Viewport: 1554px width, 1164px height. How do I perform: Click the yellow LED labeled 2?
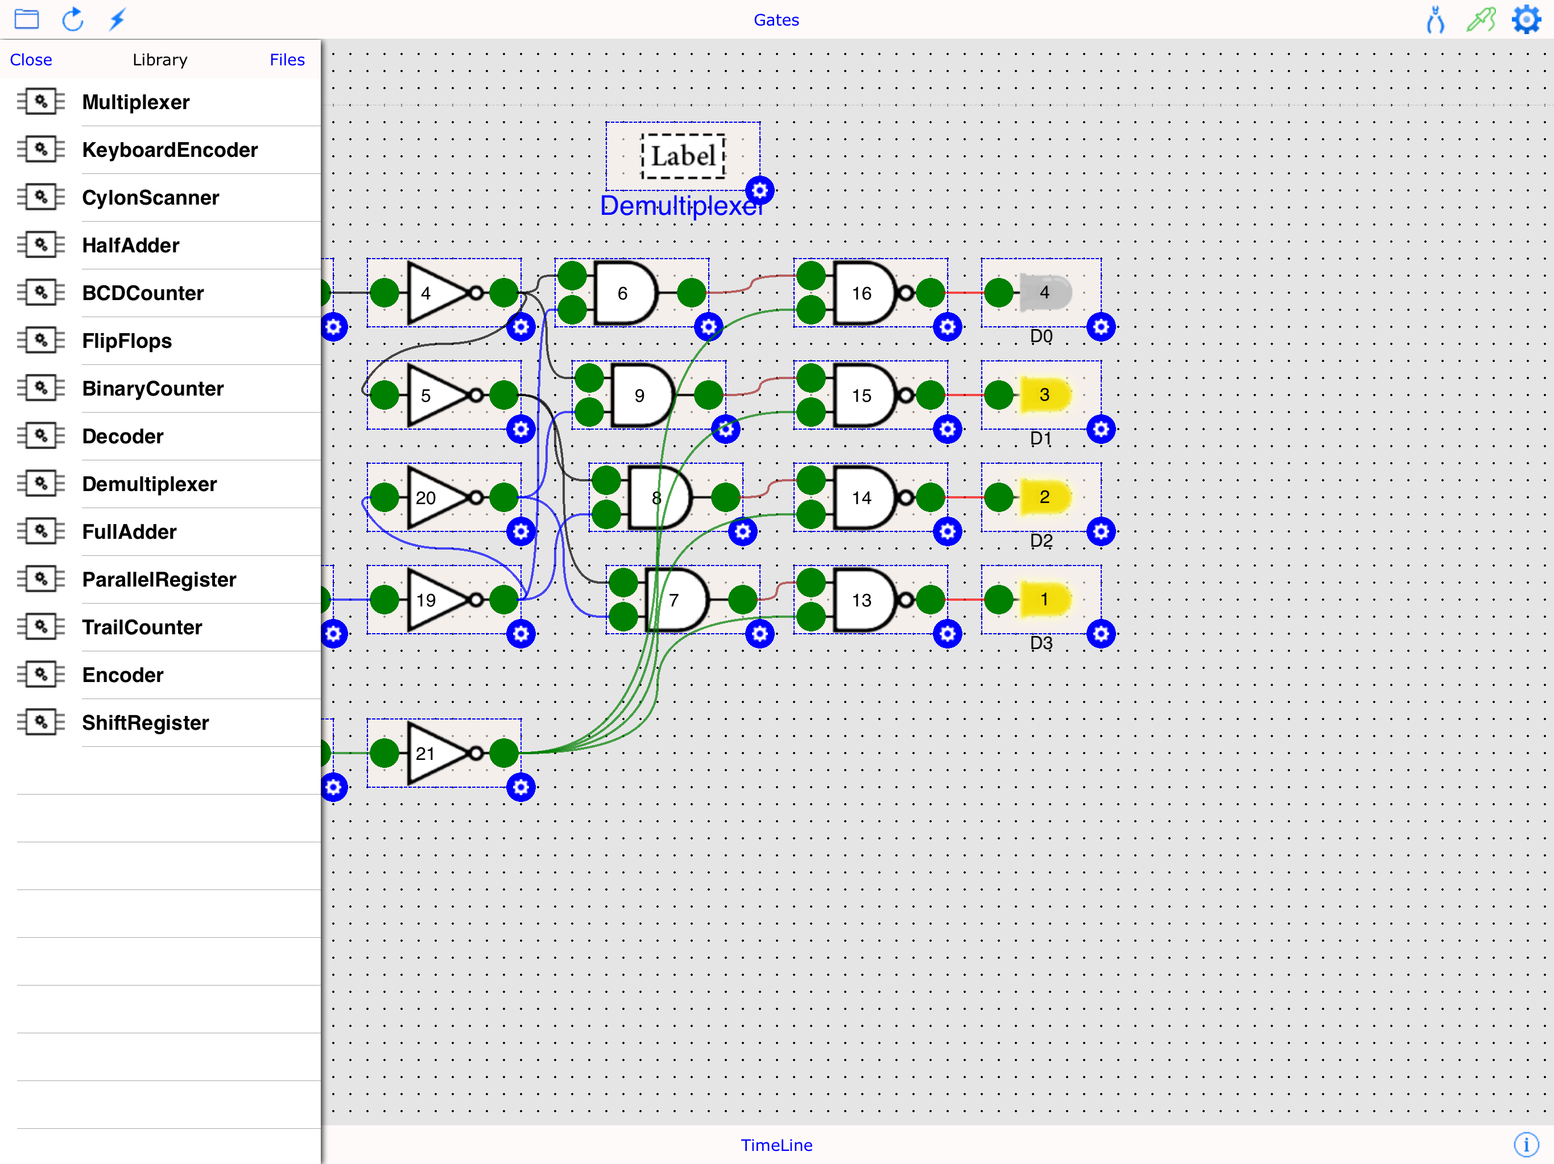[x=1045, y=497]
